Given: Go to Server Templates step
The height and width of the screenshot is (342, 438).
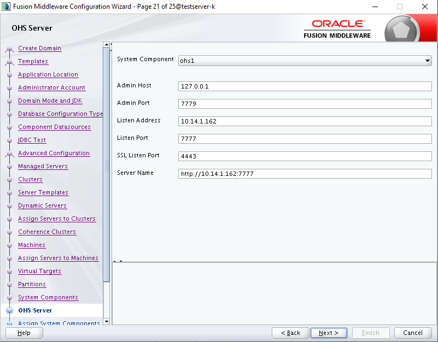Looking at the screenshot, I should tap(43, 193).
